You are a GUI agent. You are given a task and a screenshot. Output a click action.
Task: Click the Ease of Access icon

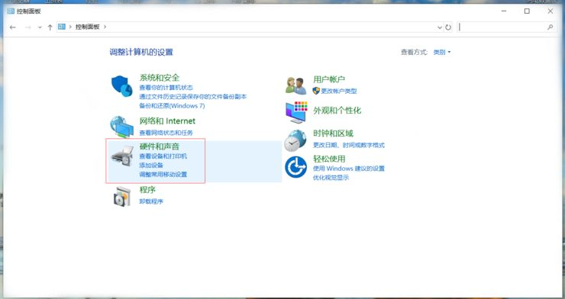pyautogui.click(x=295, y=167)
